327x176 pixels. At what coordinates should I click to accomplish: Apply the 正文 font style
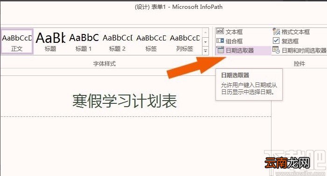17,42
